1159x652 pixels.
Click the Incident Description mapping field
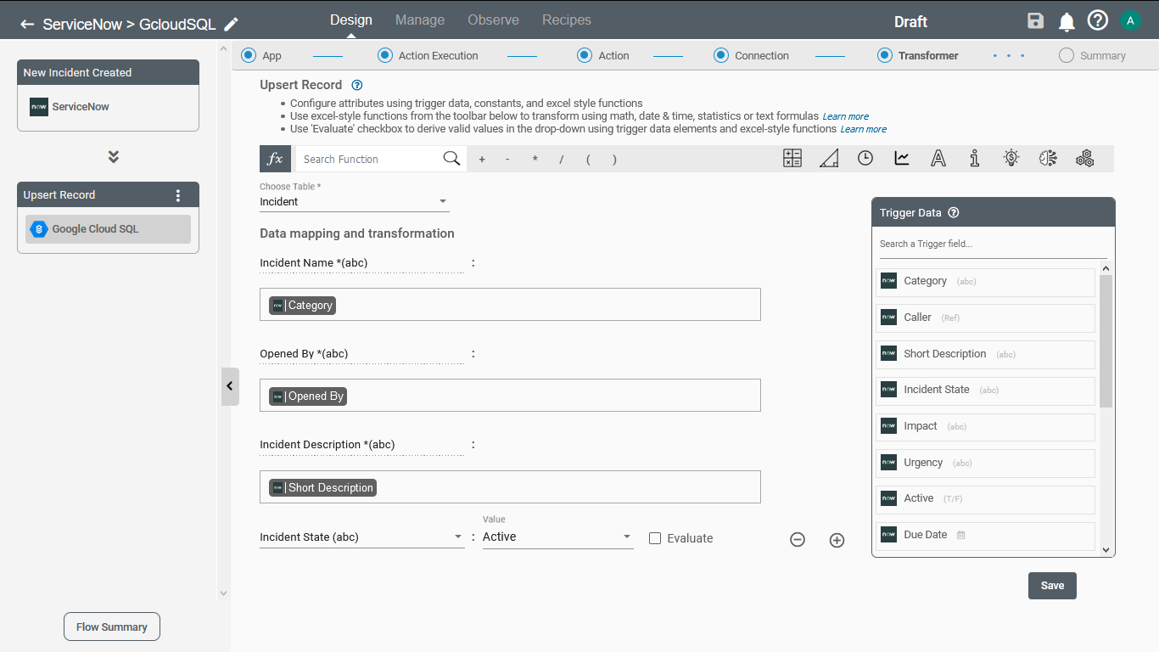(510, 487)
